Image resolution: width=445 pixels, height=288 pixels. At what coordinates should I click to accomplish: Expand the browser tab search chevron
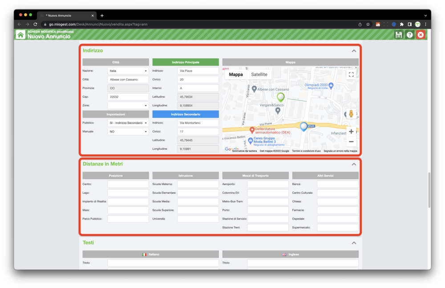pos(425,16)
